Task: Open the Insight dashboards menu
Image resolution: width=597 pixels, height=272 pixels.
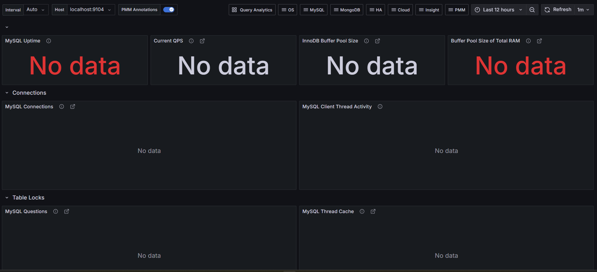Action: [429, 10]
